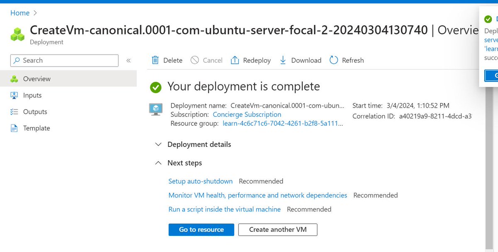The image size is (498, 252).
Task: Click the virtual machine monitor icon
Action: coord(156,109)
